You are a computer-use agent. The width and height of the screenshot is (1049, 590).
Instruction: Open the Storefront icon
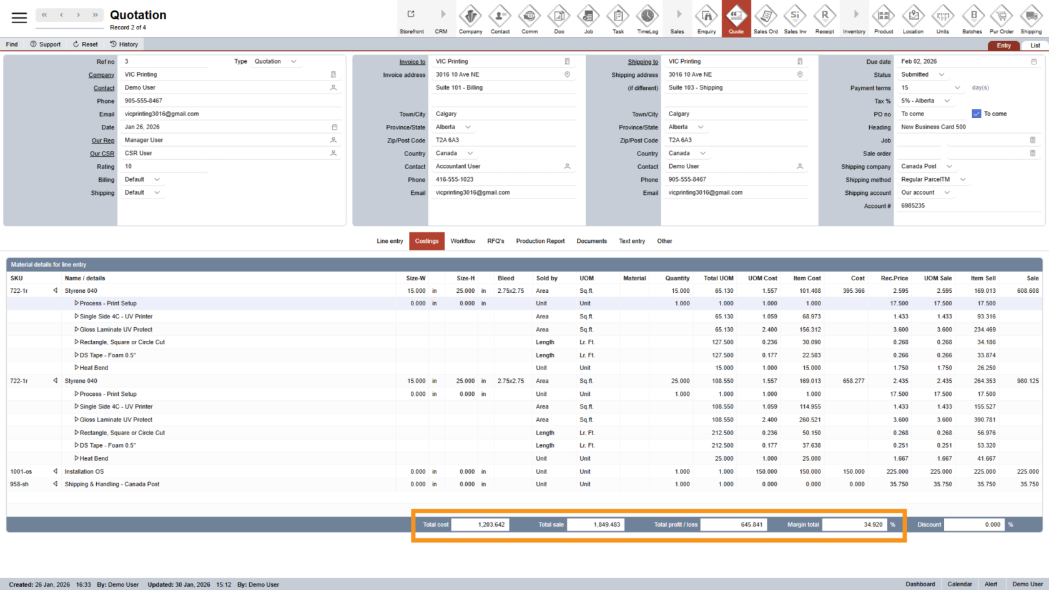click(411, 18)
